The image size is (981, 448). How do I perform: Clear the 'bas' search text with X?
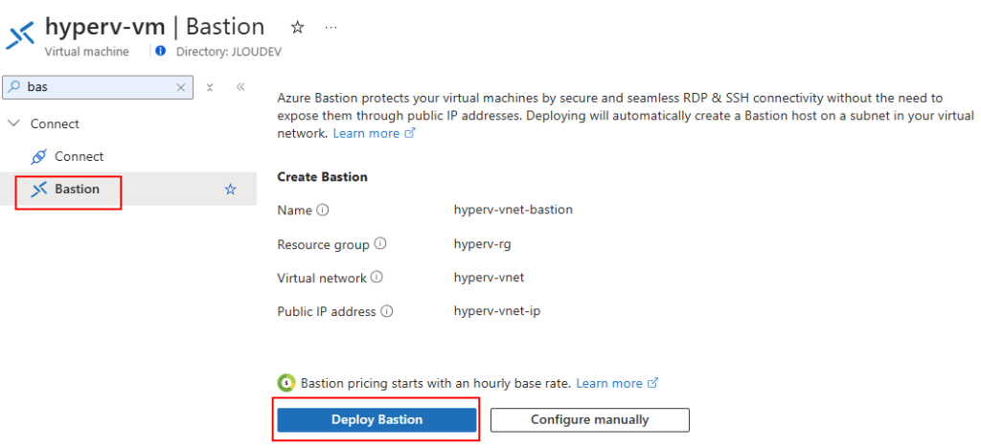coord(181,87)
